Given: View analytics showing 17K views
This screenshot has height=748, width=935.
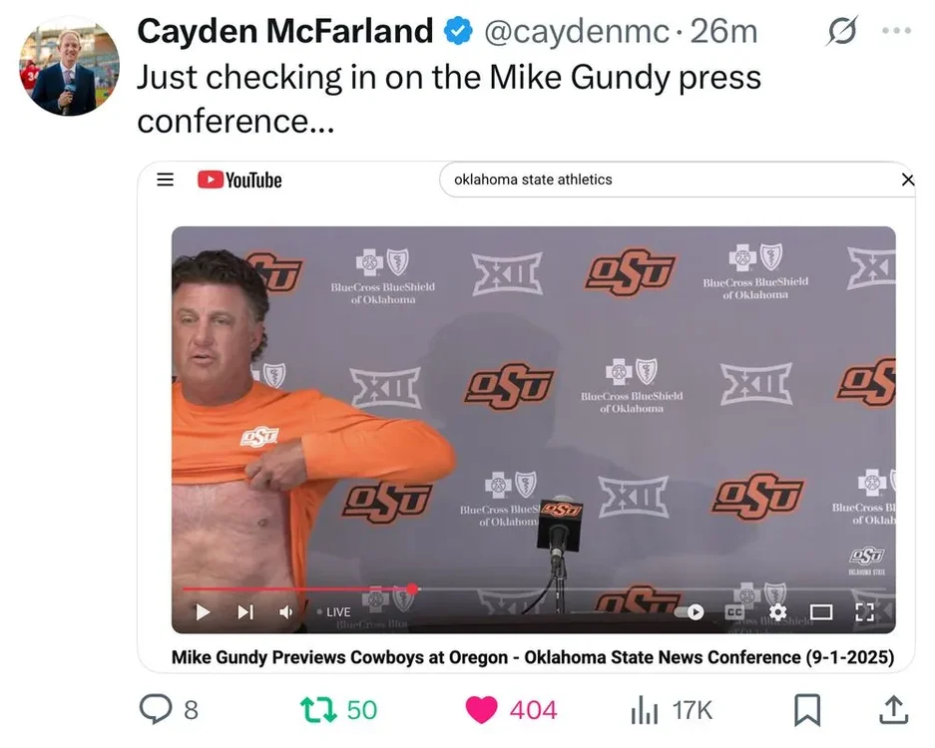Looking at the screenshot, I should point(645,710).
